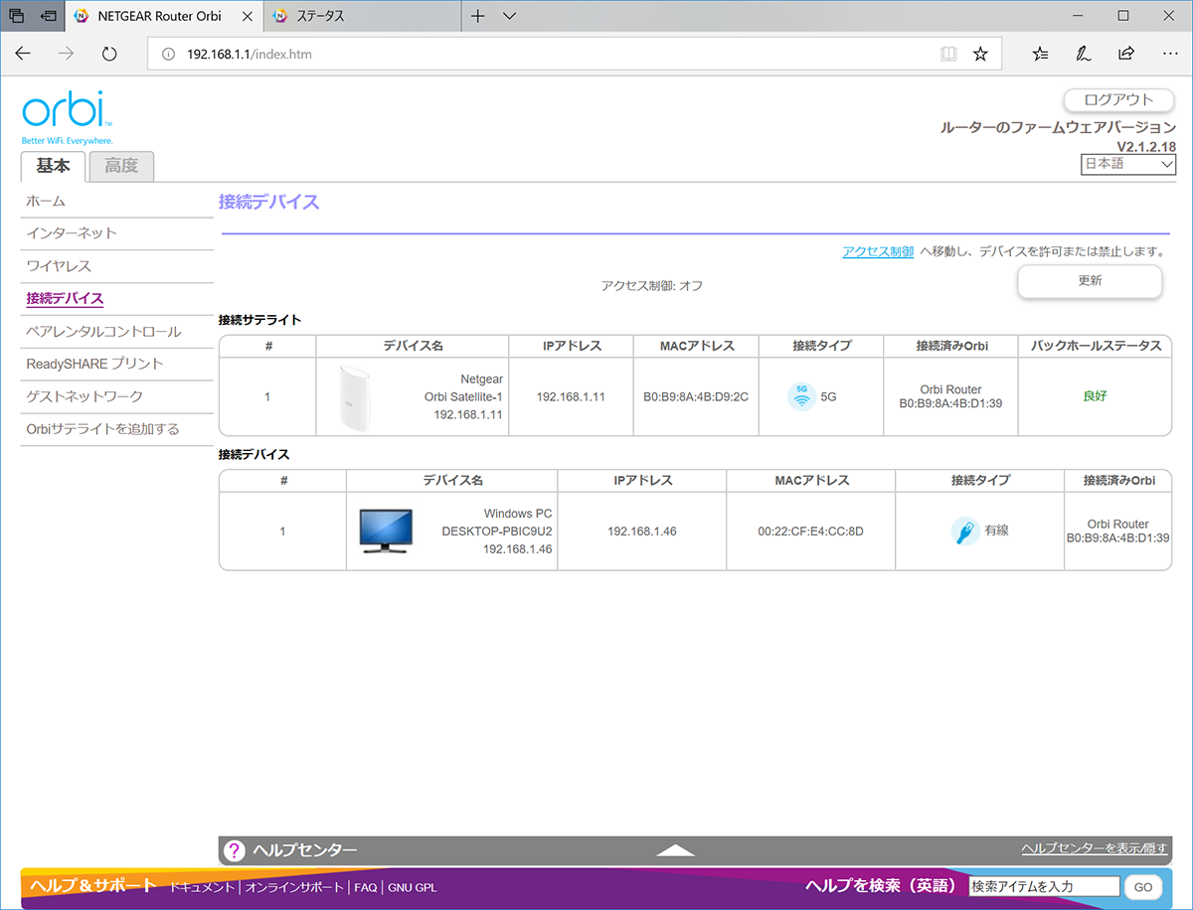
Task: Click the help search input field
Action: 1044,886
